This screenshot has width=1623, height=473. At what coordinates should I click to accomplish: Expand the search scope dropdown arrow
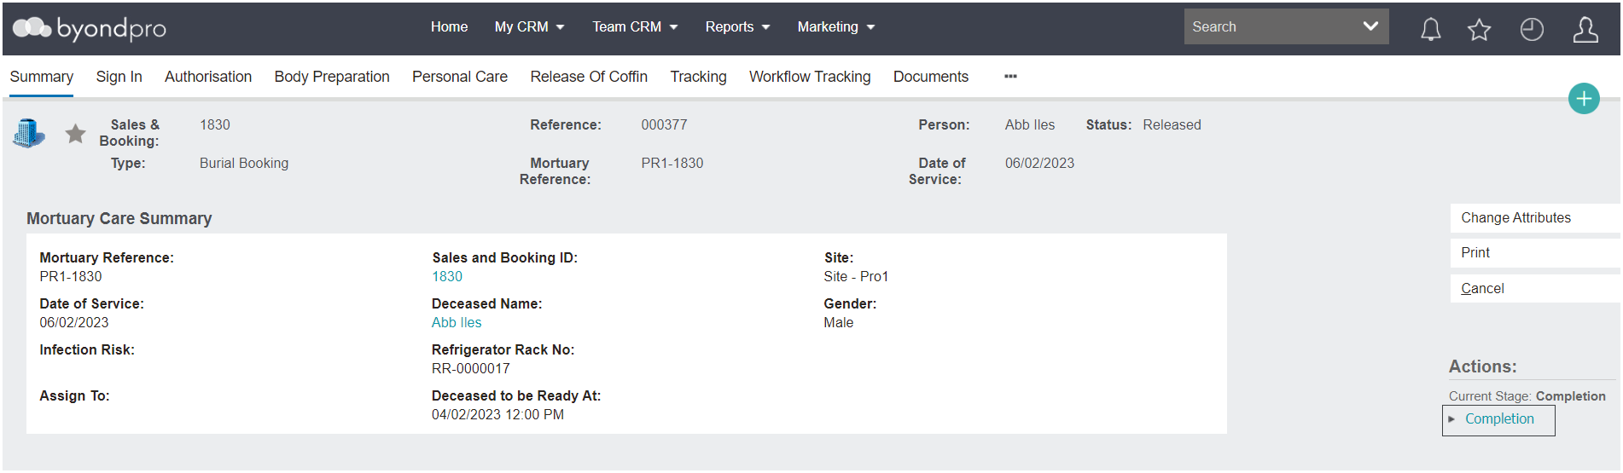coord(1370,26)
